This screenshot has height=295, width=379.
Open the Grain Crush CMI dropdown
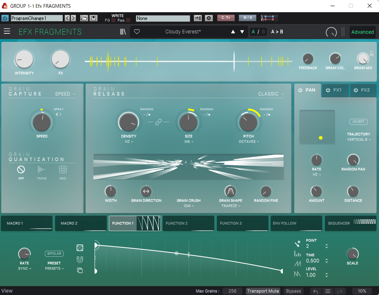point(189,205)
